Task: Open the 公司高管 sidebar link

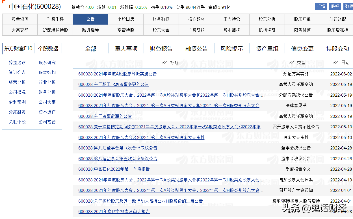Action: click(47, 122)
